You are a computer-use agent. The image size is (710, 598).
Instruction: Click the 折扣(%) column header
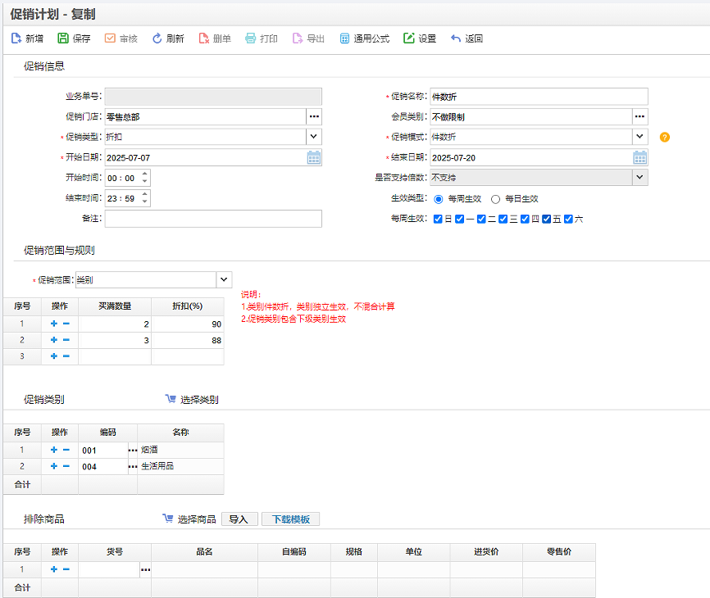188,306
